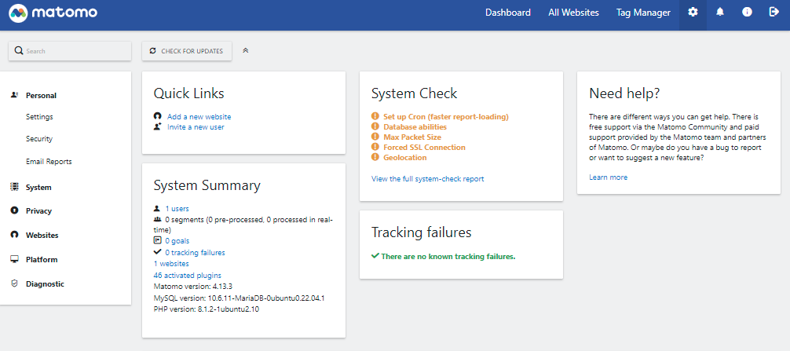Collapse the top bar with double chevron
The image size is (790, 351).
246,51
